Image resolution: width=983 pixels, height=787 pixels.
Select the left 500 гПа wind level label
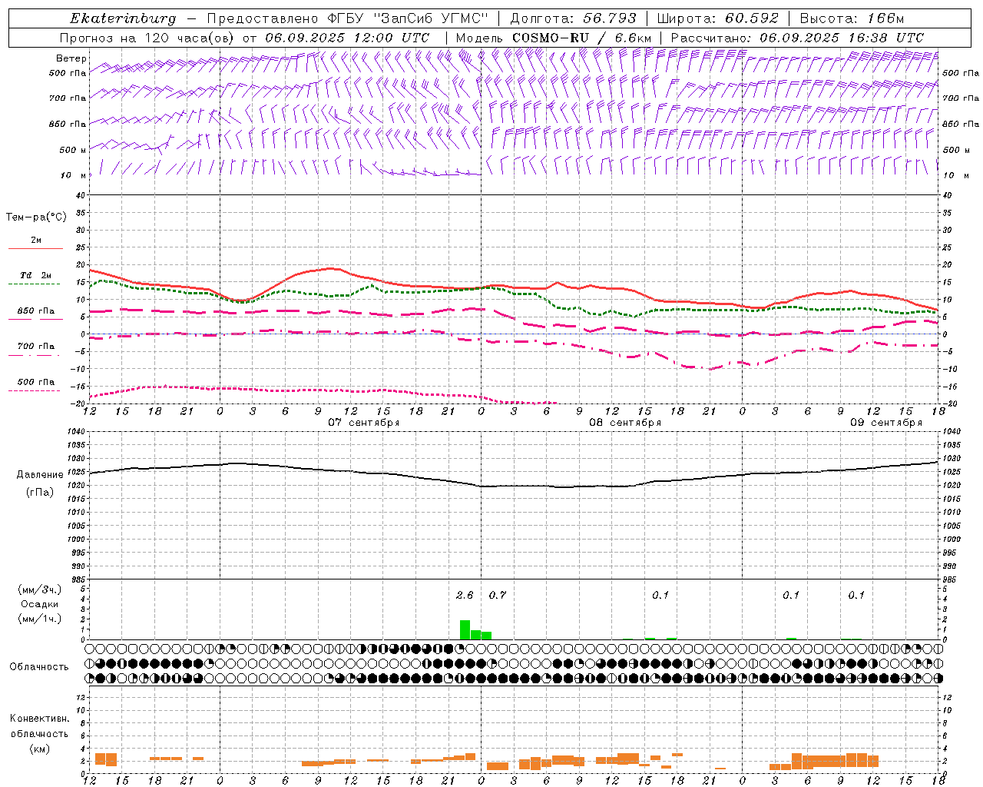[x=68, y=73]
